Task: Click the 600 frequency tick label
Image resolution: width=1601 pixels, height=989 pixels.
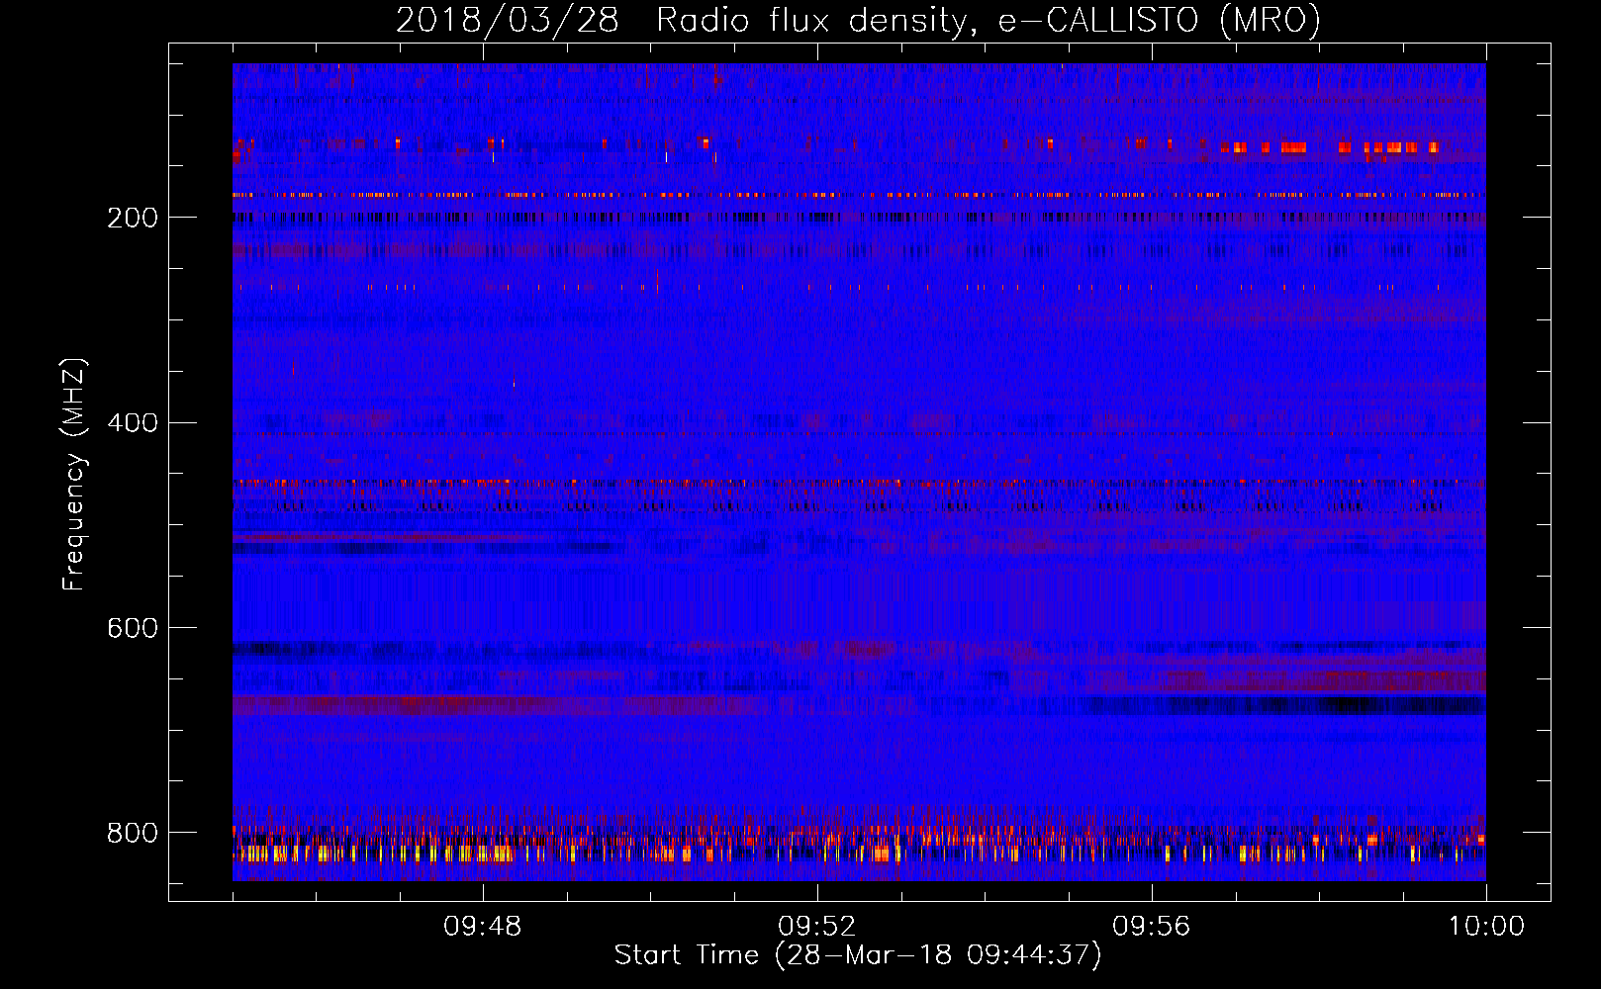Action: coord(133,628)
